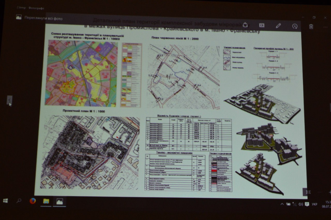Screen dimensions: 331x220
Task: Click the fit-to-window icon at bottom right
Action: 308,192
